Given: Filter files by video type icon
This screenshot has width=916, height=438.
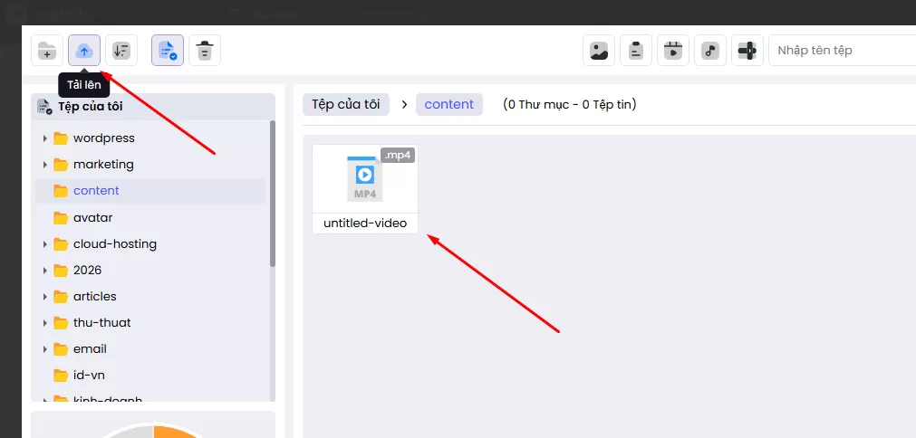Looking at the screenshot, I should pyautogui.click(x=673, y=51).
